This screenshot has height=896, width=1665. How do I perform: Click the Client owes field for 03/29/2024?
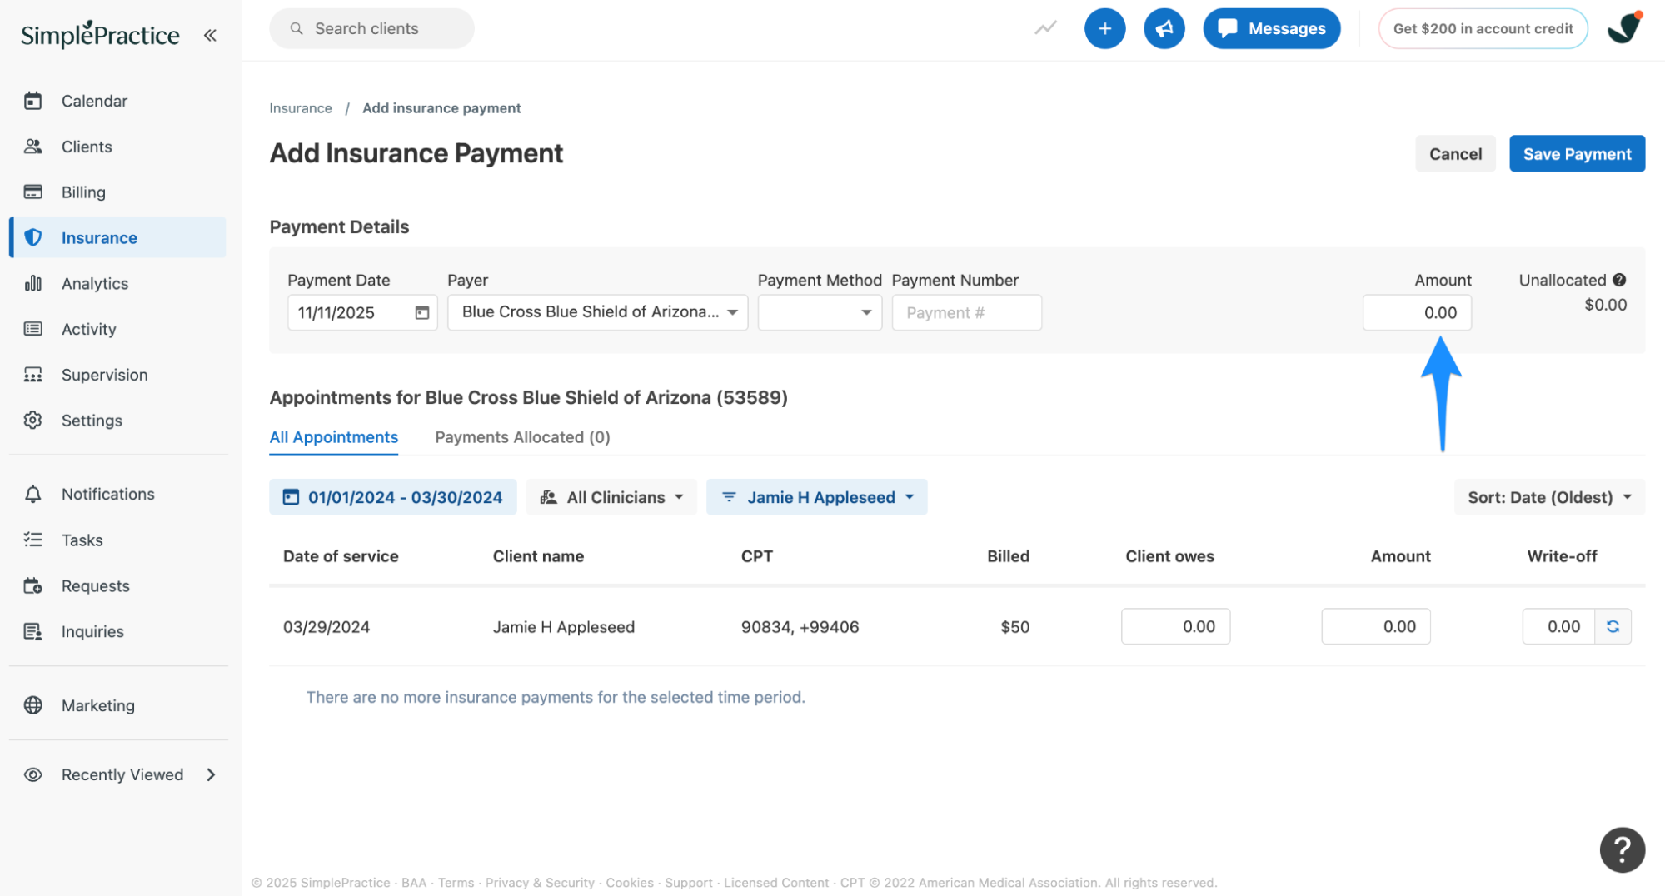[1175, 626]
